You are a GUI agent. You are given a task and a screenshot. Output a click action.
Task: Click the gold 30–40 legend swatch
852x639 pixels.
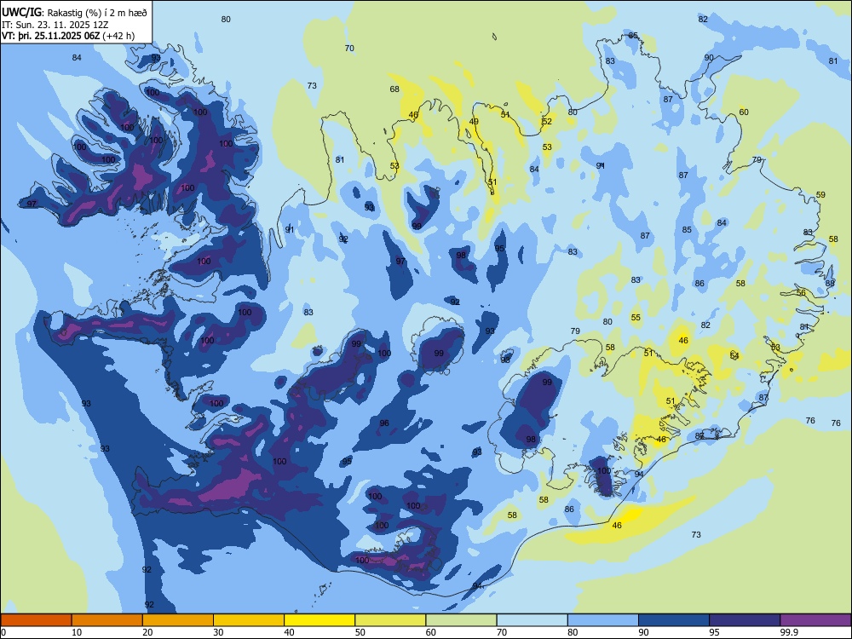249,620
